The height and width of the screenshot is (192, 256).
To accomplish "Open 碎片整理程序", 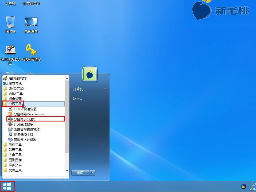I will click(x=36, y=124).
